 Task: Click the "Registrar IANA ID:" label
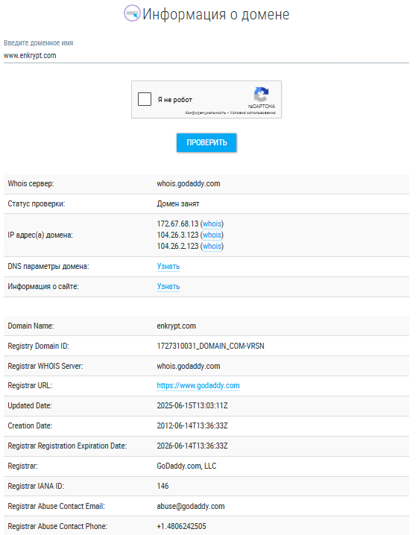[x=36, y=487]
